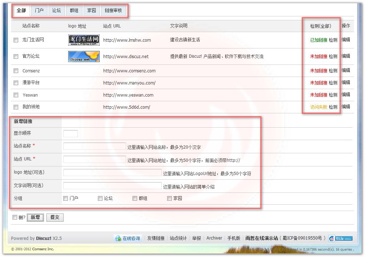
Task: Run 检测 for Comsenz
Action: pos(333,71)
